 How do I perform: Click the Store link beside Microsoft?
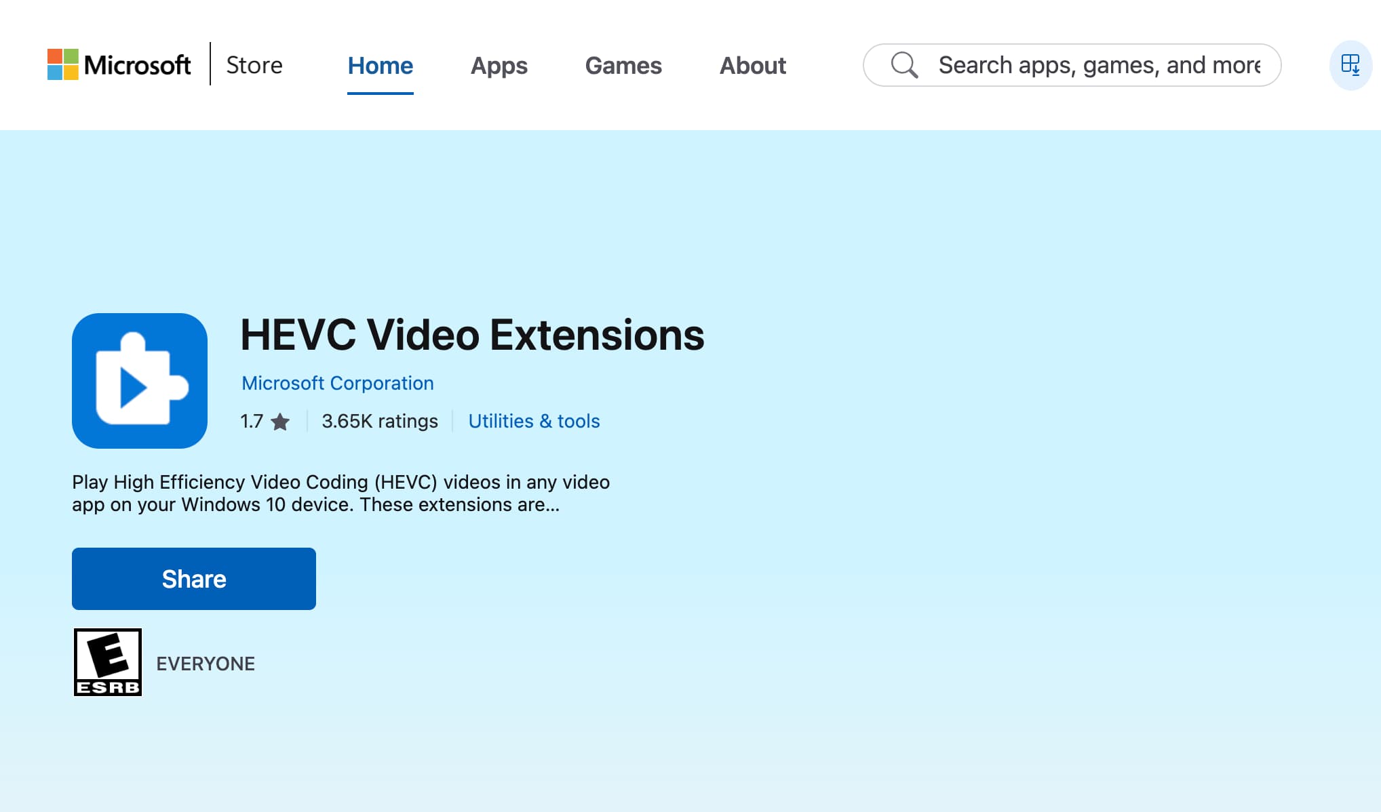pyautogui.click(x=254, y=65)
